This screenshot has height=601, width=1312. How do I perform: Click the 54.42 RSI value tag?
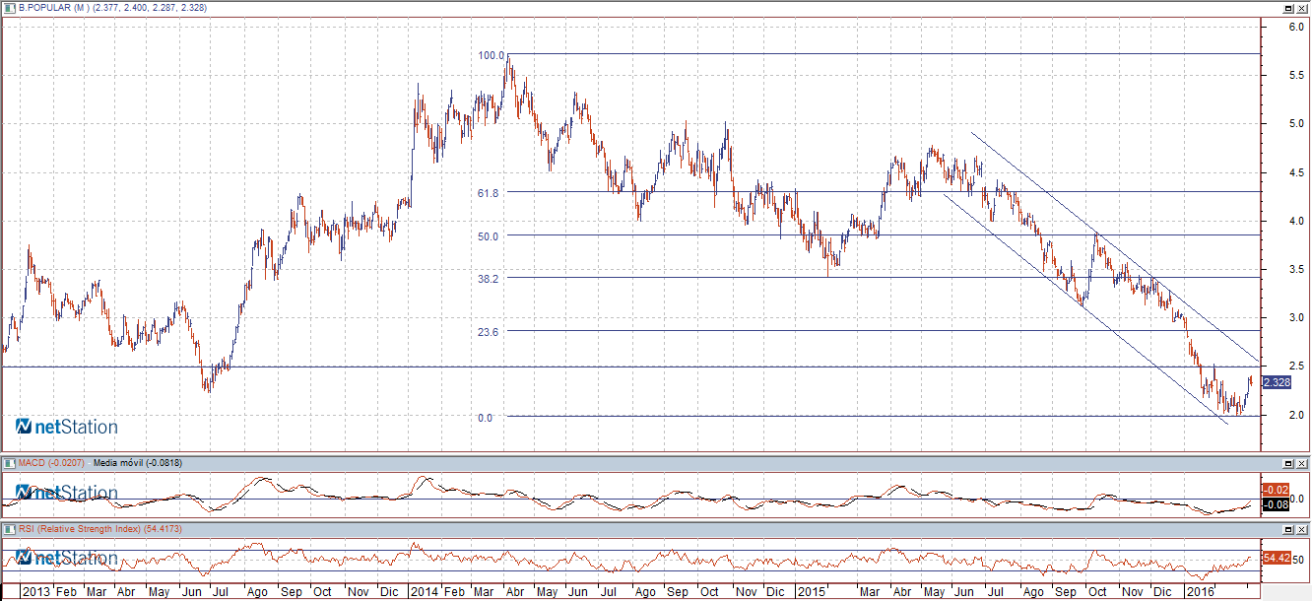coord(1276,559)
